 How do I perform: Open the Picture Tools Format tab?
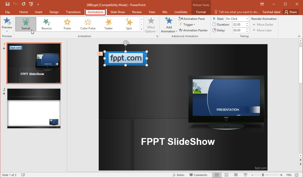[x=201, y=12]
